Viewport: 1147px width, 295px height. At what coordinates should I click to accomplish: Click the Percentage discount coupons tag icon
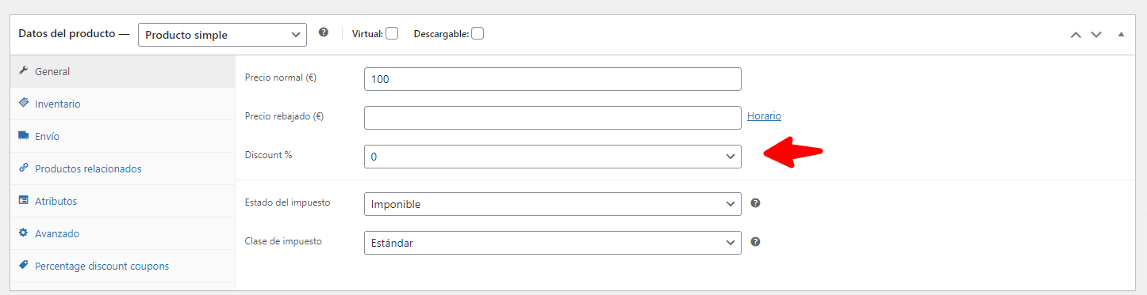point(23,266)
